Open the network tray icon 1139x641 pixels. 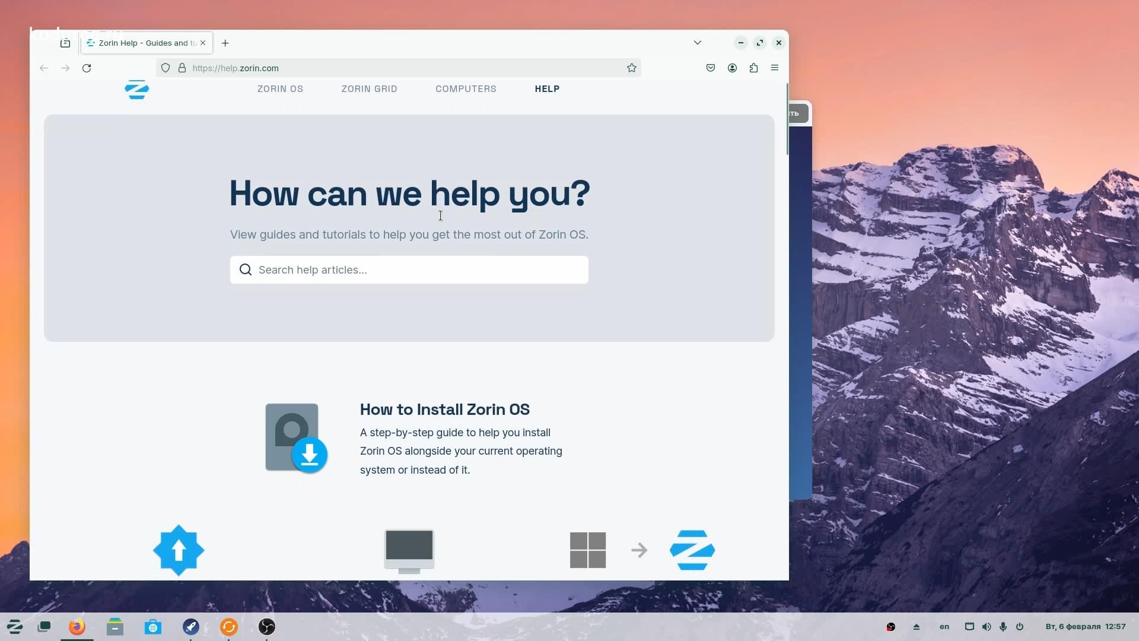pyautogui.click(x=969, y=627)
